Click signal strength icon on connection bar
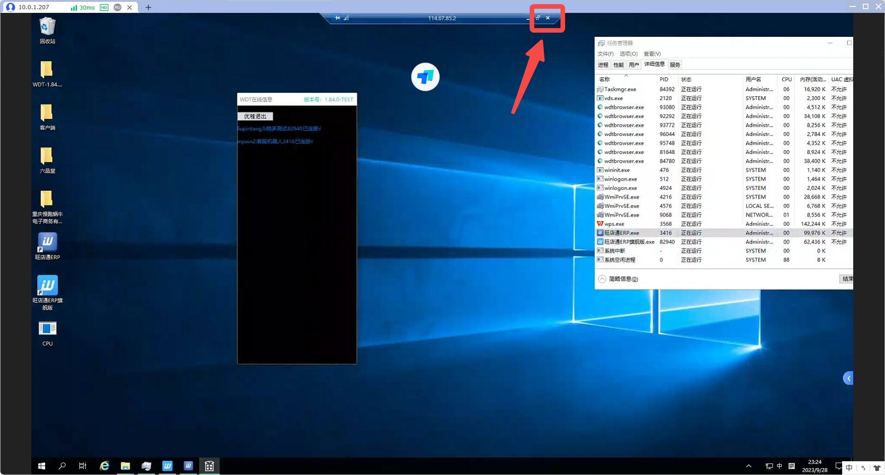The image size is (885, 475). (346, 18)
